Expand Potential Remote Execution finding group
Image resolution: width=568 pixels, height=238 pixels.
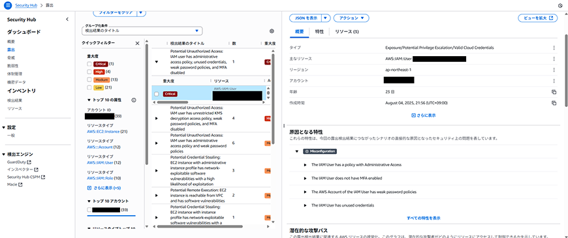coord(157,196)
